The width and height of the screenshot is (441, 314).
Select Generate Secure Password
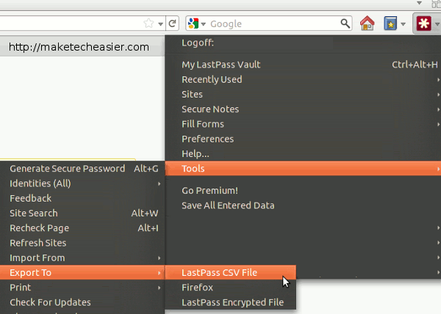[82, 169]
